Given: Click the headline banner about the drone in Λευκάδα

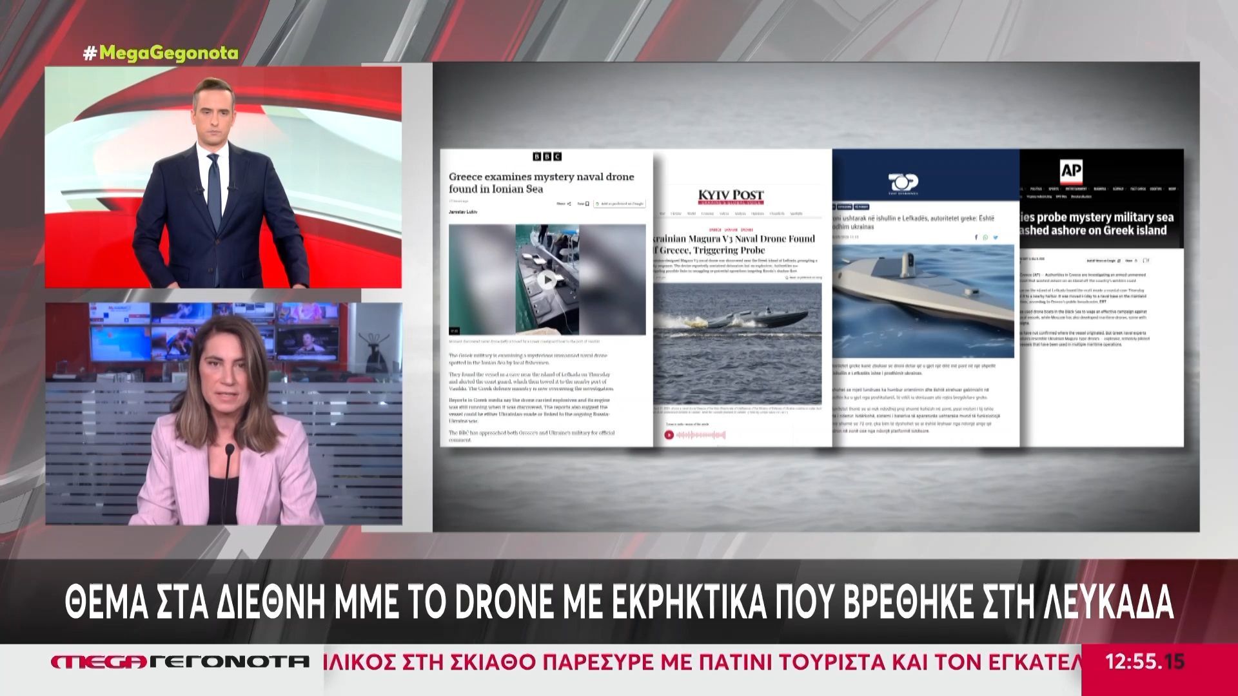Looking at the screenshot, I should pyautogui.click(x=619, y=602).
